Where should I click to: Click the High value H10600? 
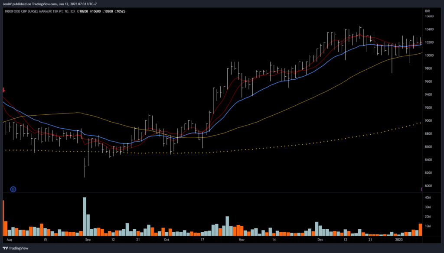97,11
